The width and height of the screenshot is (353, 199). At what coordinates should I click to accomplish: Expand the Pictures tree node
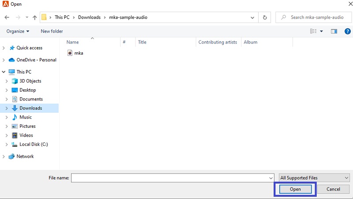tap(7, 126)
